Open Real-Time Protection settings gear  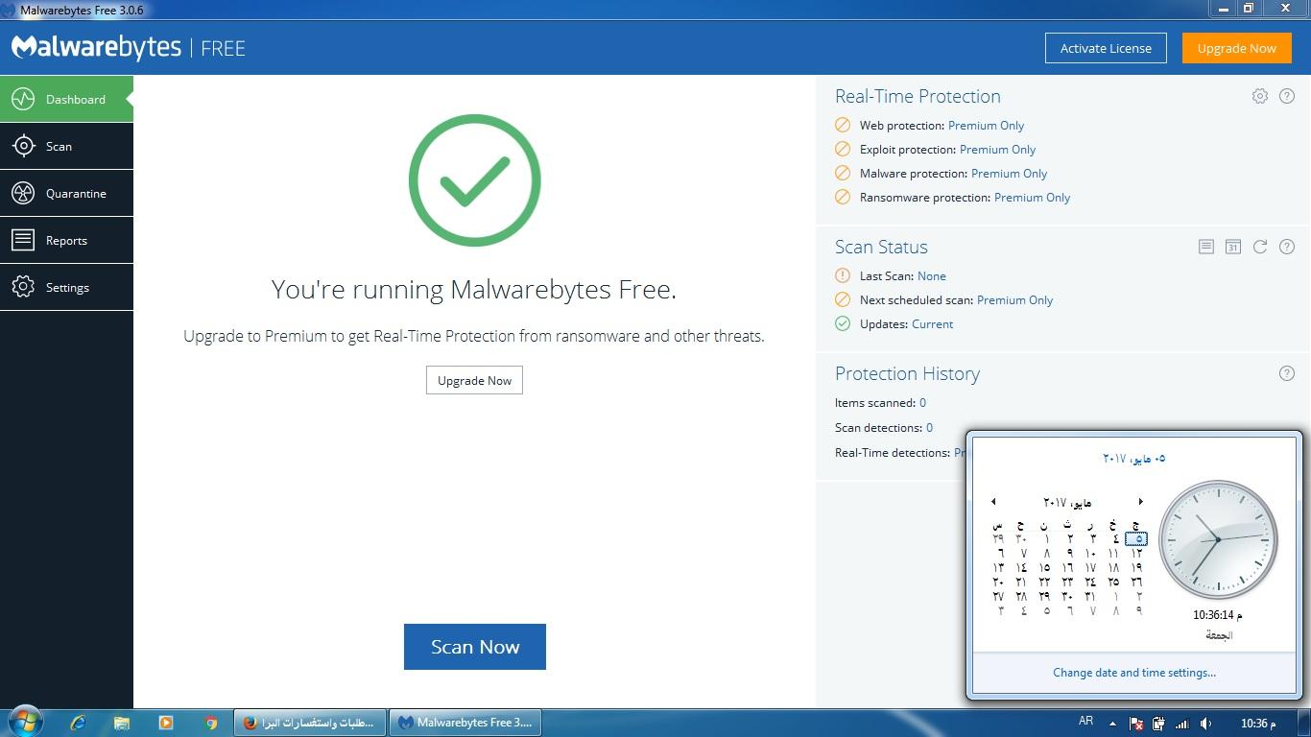(1260, 96)
